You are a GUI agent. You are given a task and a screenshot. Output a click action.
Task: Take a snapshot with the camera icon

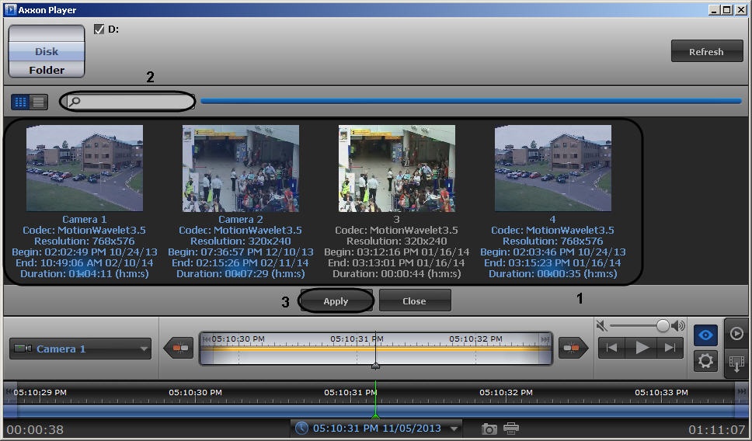coord(489,429)
